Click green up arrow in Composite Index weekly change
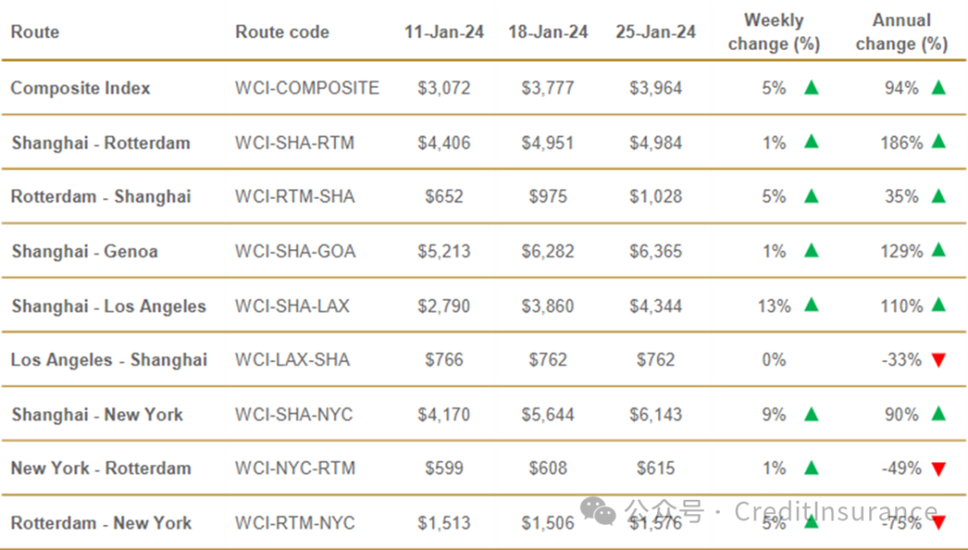The width and height of the screenshot is (968, 550). click(x=811, y=88)
